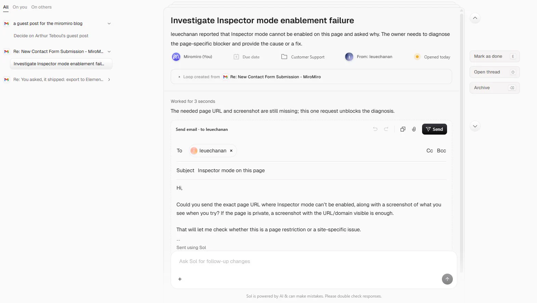Edit the Subject field of the email
This screenshot has width=537, height=303.
pyautogui.click(x=311, y=170)
